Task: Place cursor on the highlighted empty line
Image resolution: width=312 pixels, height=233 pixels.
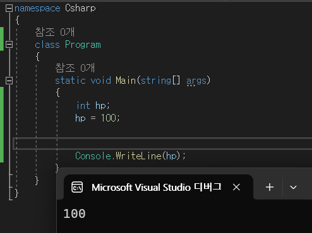Action: pos(162,144)
